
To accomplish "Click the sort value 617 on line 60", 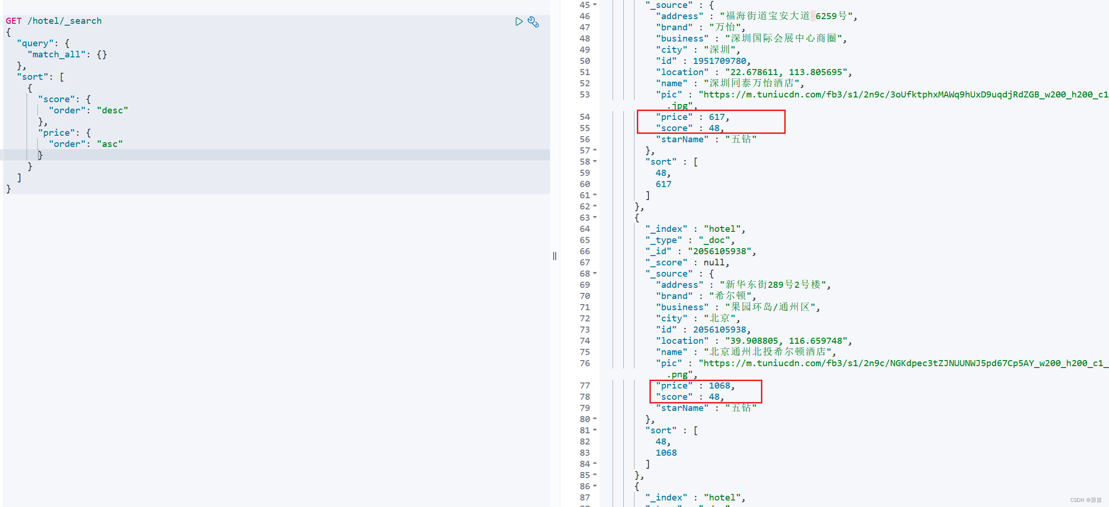I will [663, 184].
